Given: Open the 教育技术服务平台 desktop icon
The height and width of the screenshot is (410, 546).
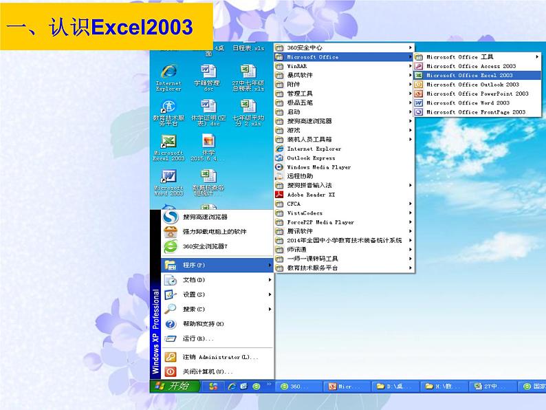Looking at the screenshot, I should pyautogui.click(x=169, y=113).
